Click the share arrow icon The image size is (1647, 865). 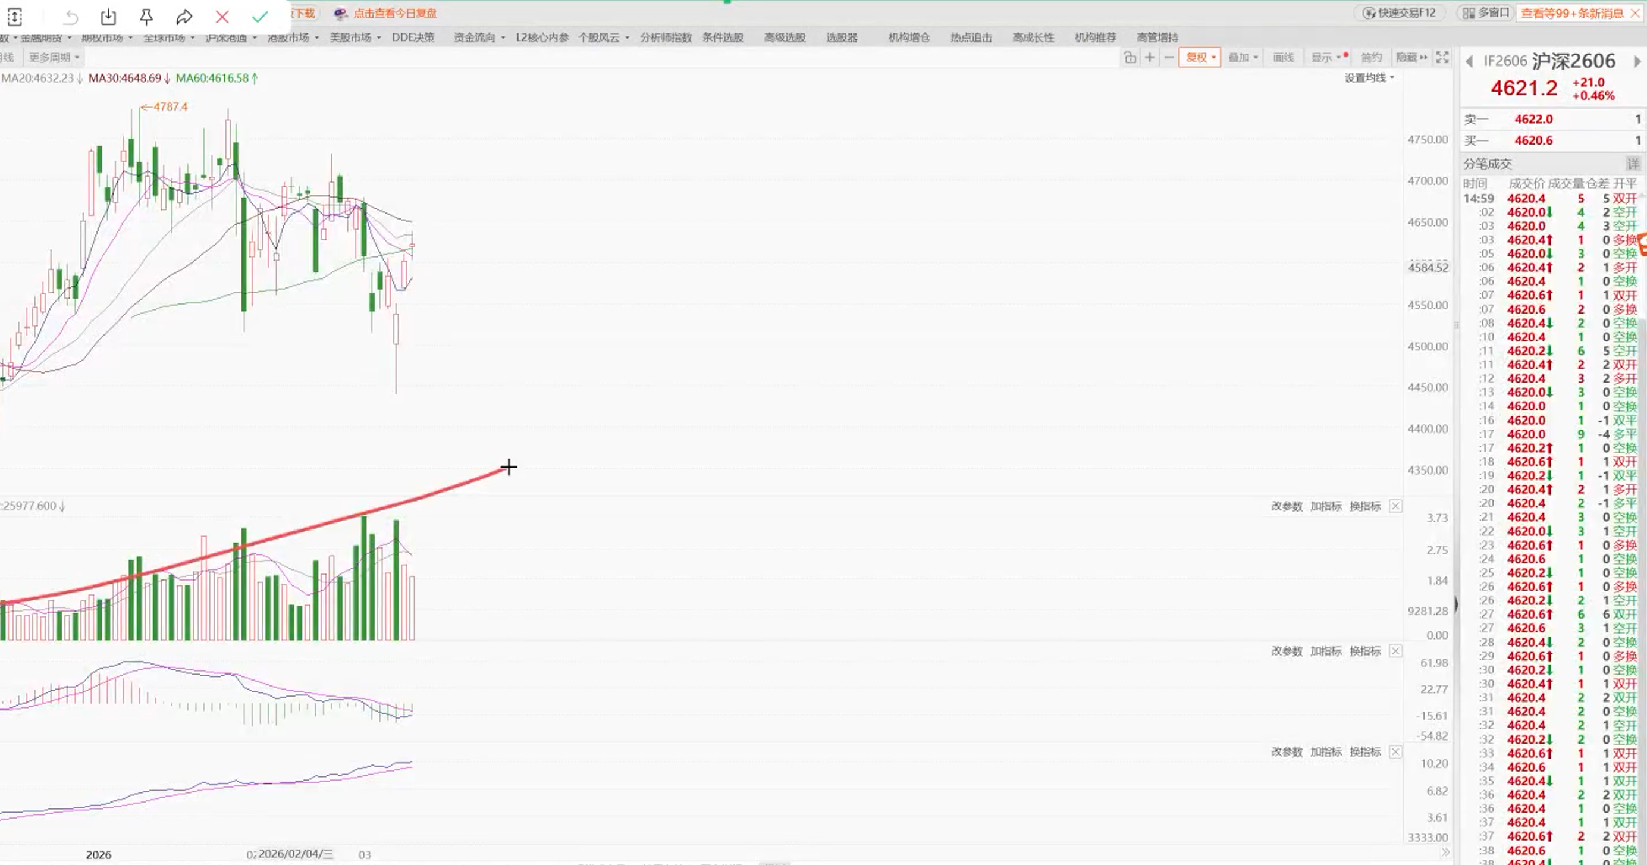click(184, 17)
